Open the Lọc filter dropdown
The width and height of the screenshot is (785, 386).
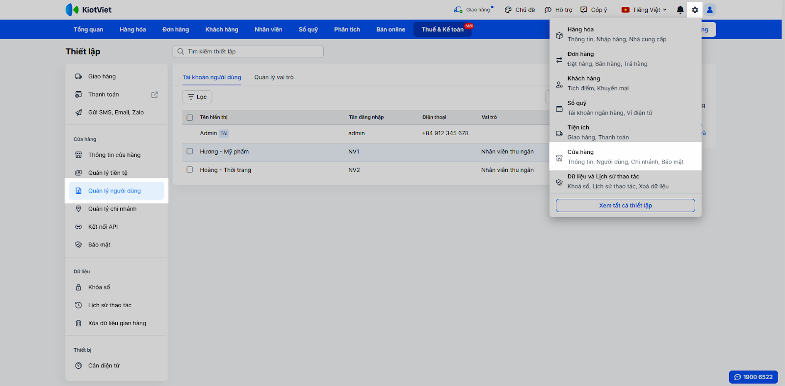point(197,97)
